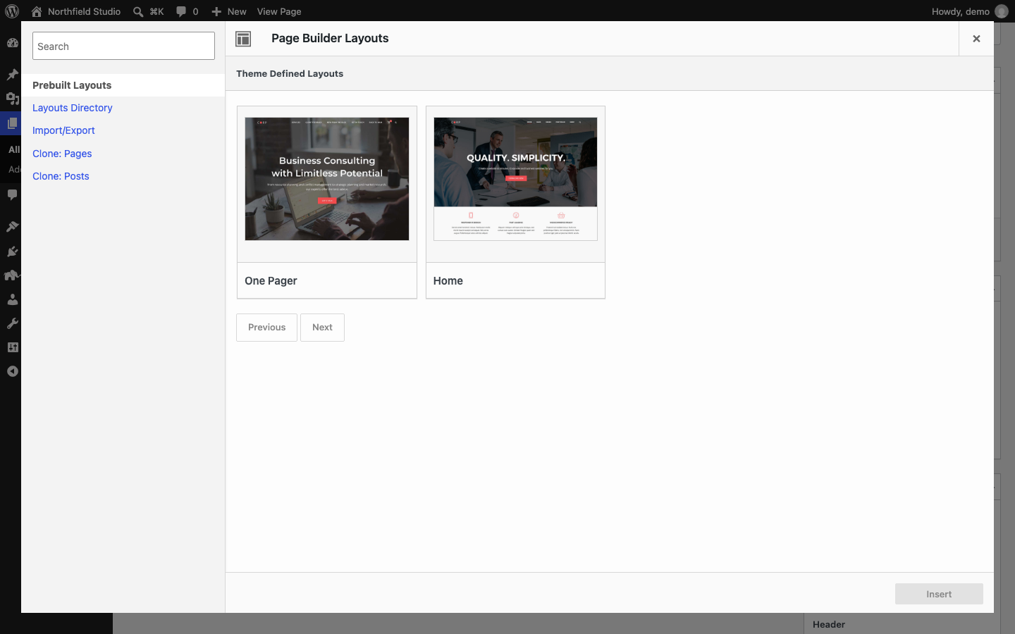Collapse the admin menu with the arrow icon
1015x634 pixels.
[x=12, y=371]
